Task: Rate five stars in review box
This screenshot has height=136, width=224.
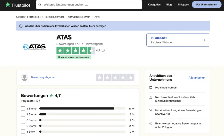Action: click(131, 77)
